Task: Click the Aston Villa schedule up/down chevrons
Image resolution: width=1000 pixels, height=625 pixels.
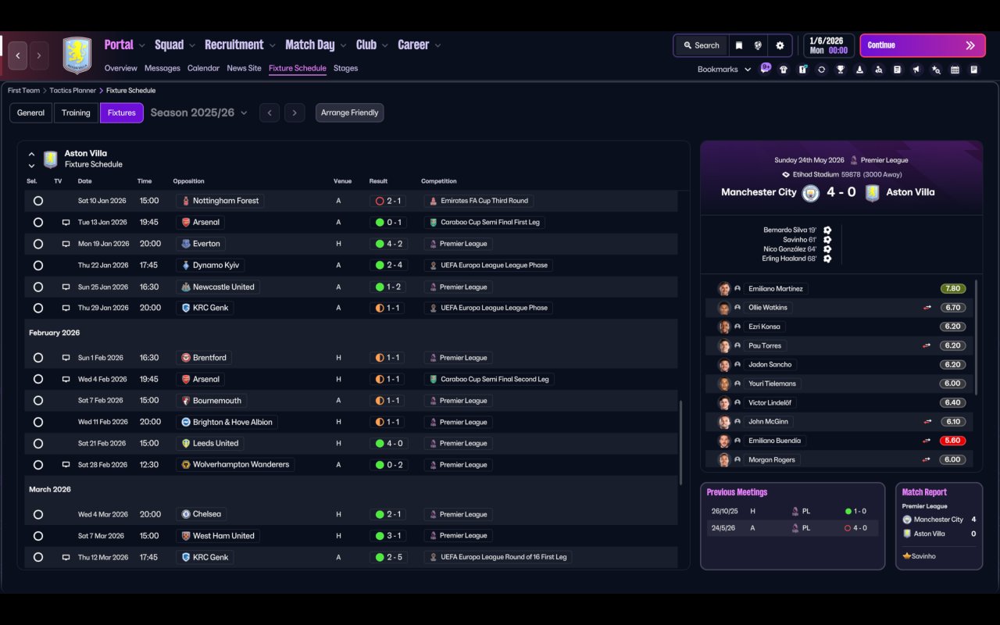Action: pyautogui.click(x=31, y=159)
